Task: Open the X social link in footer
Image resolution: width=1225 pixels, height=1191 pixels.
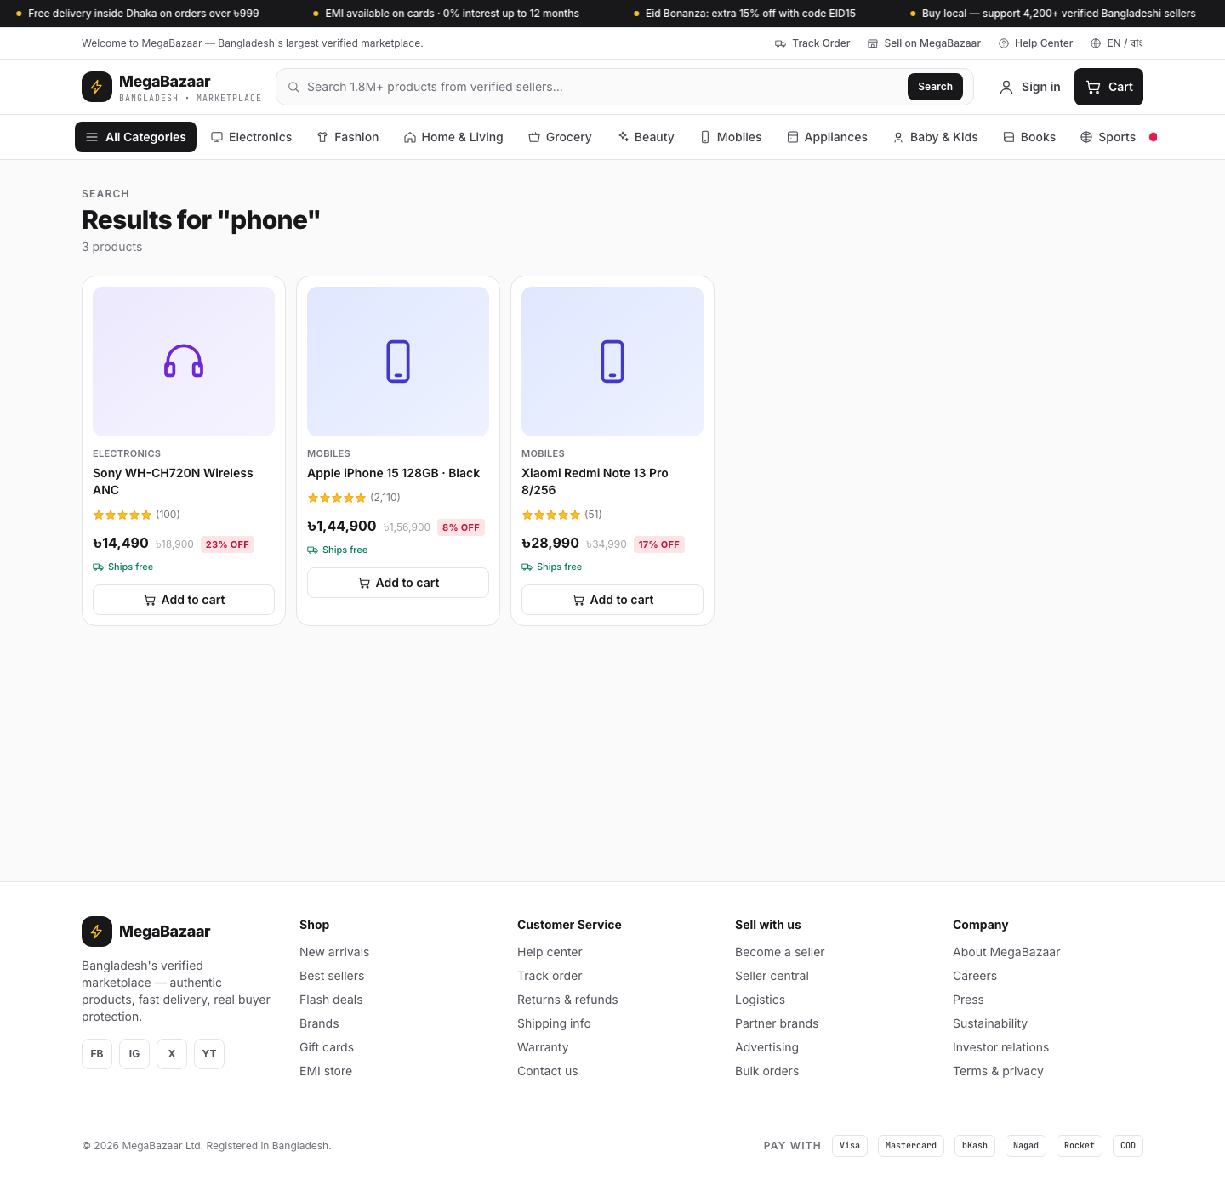Action: 172,1054
